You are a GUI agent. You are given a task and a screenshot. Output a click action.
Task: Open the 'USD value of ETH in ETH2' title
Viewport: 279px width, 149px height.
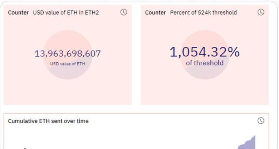click(66, 12)
